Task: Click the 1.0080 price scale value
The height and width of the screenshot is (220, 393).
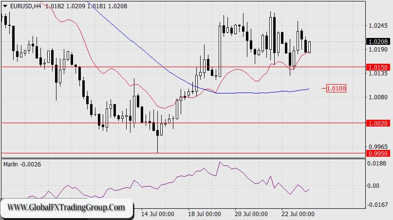Action: click(378, 97)
